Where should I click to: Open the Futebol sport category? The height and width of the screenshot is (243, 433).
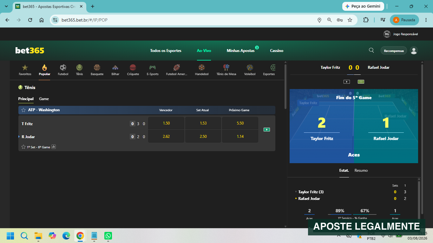(63, 70)
